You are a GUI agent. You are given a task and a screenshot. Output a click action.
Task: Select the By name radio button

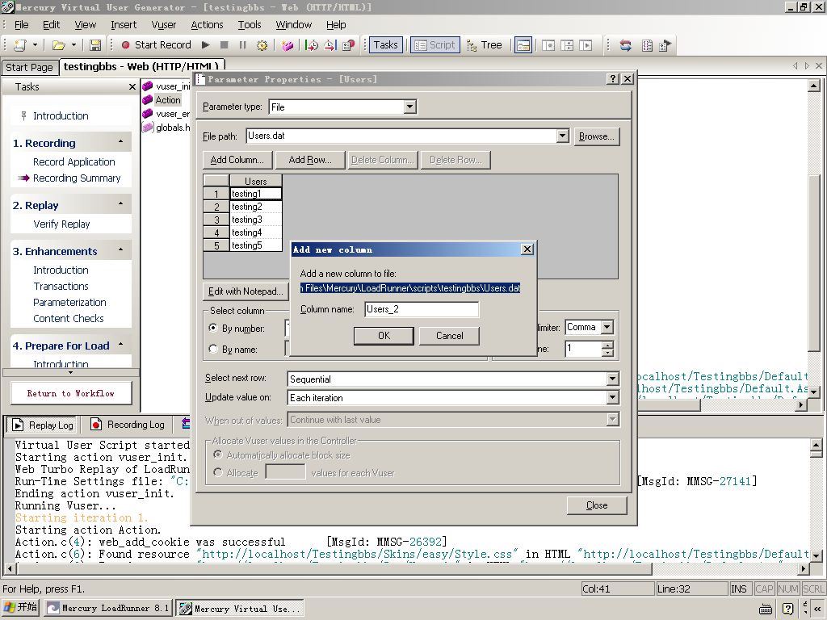[213, 349]
